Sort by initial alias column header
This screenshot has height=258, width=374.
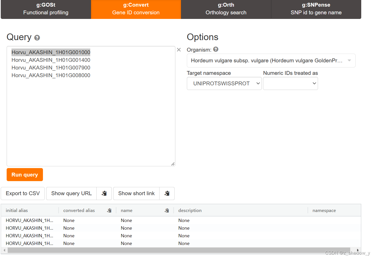pos(17,210)
